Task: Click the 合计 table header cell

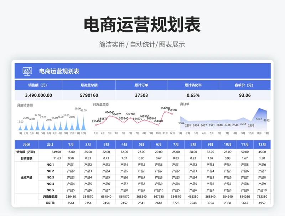Action: pyautogui.click(x=50, y=144)
